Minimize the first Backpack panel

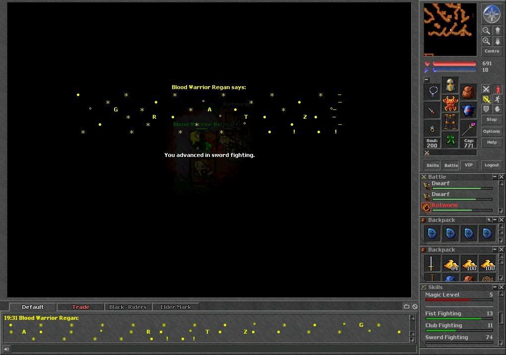(x=495, y=220)
